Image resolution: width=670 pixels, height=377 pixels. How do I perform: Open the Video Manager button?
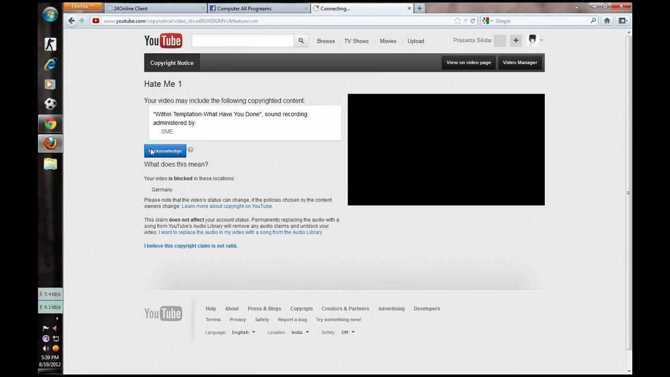(520, 62)
